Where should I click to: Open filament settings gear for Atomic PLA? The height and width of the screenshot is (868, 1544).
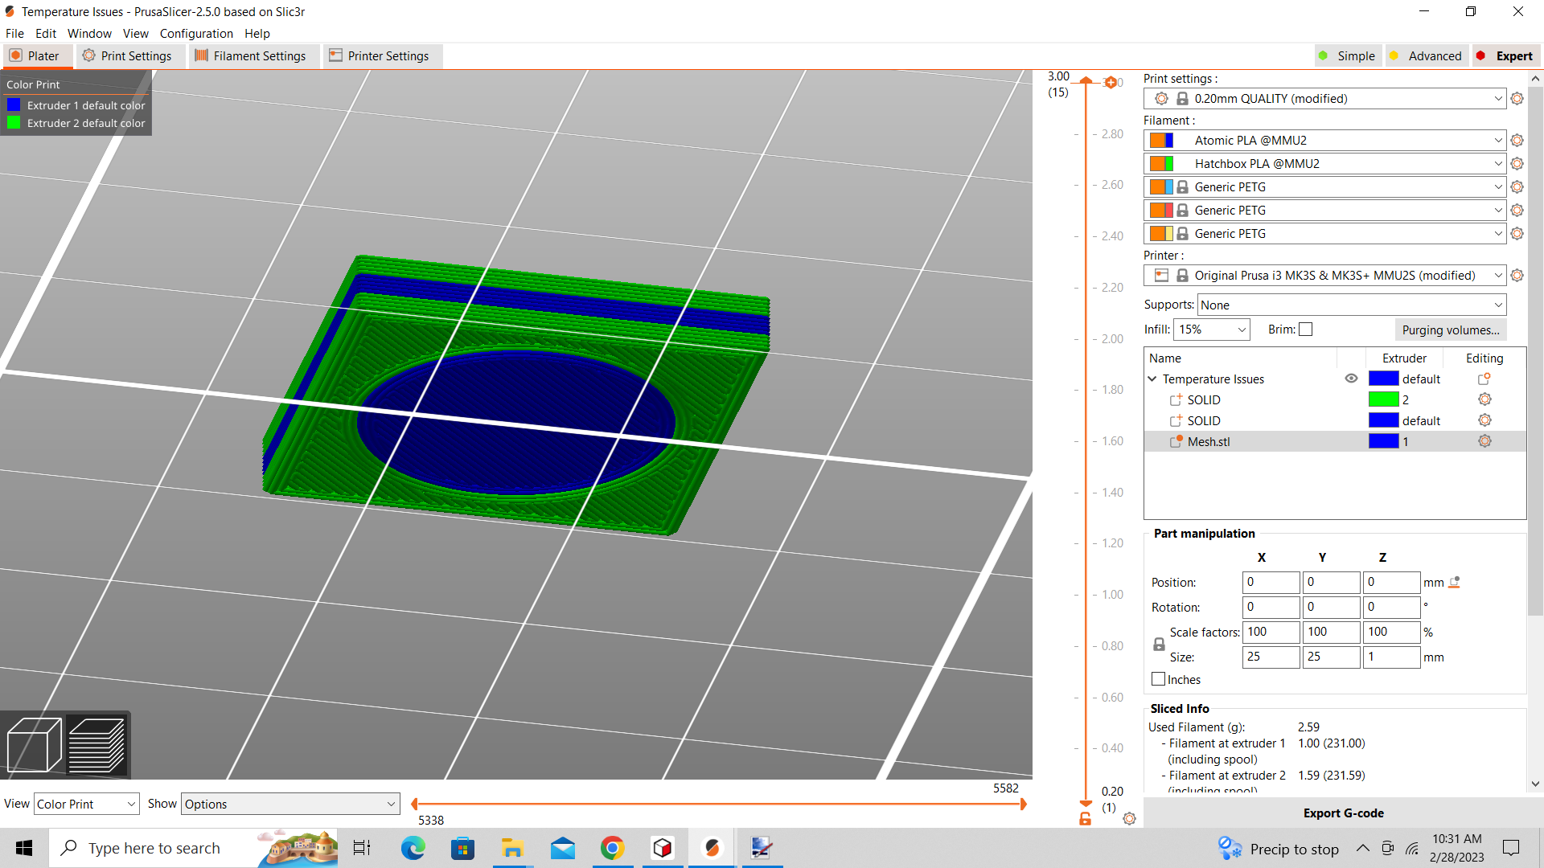coord(1517,140)
